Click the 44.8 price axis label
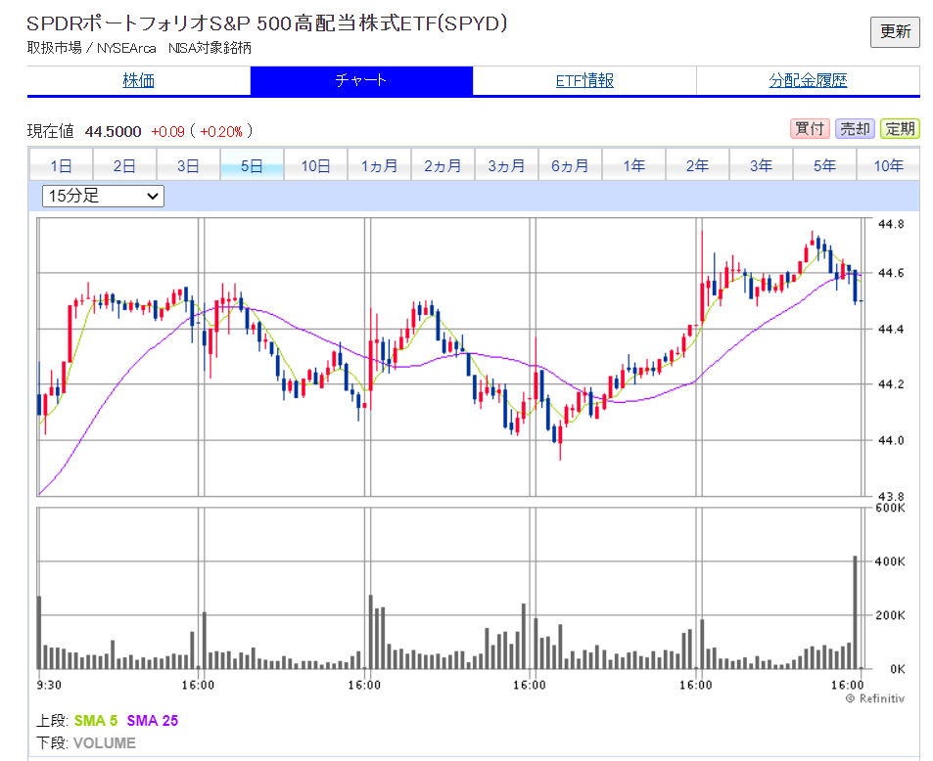The width and height of the screenshot is (933, 761). point(891,224)
